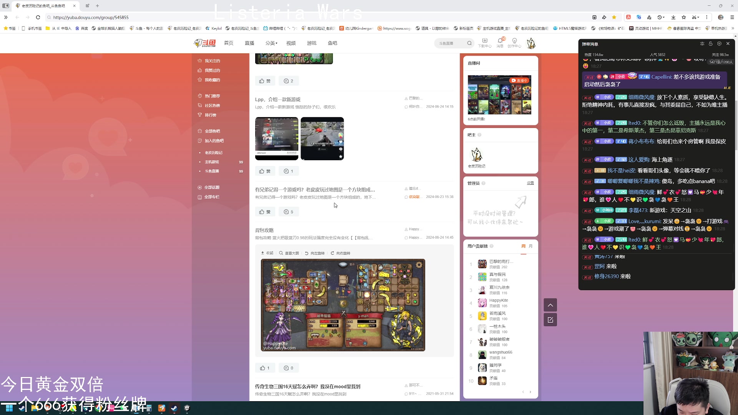Open comments on the 背包攻略 post
Viewport: 738px width, 415px height.
(x=288, y=368)
